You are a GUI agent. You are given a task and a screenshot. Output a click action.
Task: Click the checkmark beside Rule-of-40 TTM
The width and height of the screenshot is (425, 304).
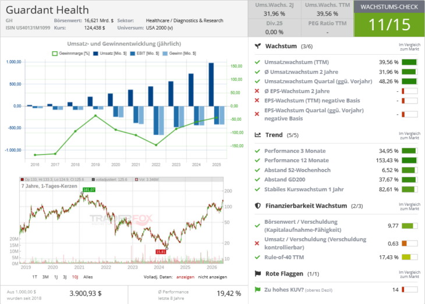tap(257, 257)
